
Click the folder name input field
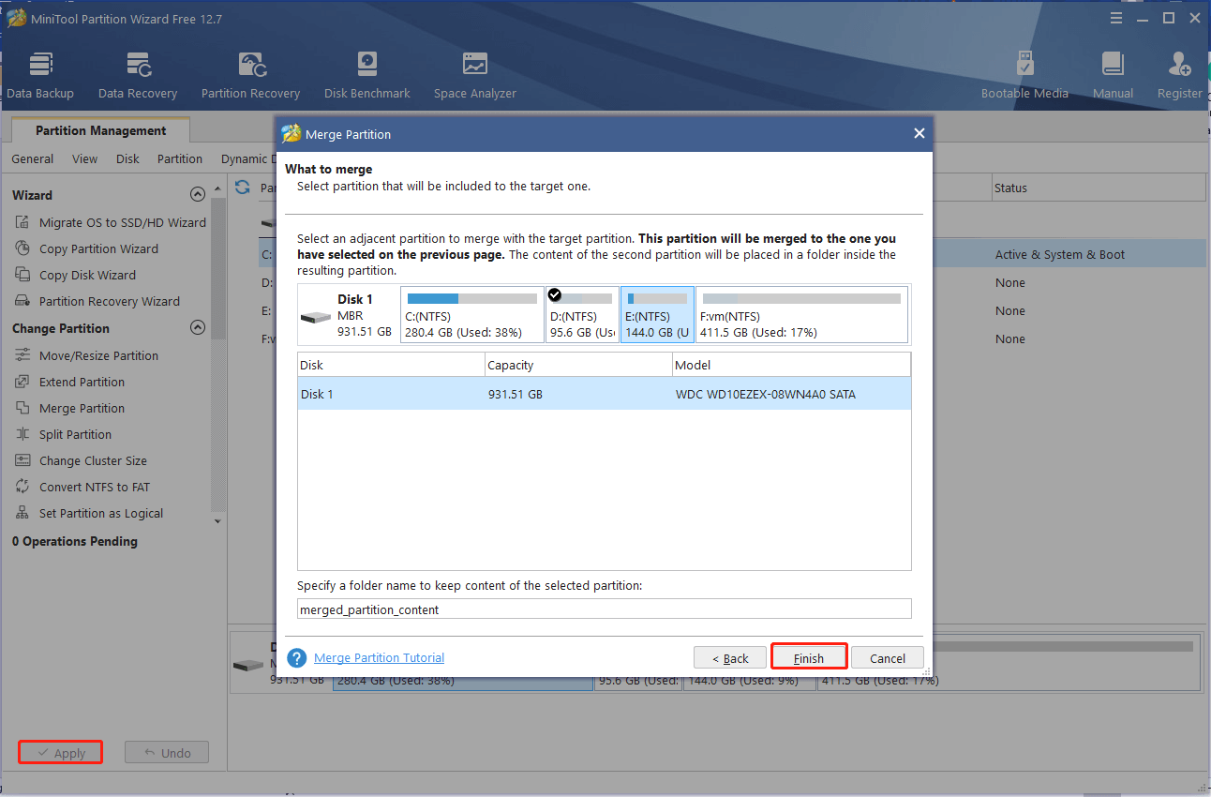[x=604, y=609]
